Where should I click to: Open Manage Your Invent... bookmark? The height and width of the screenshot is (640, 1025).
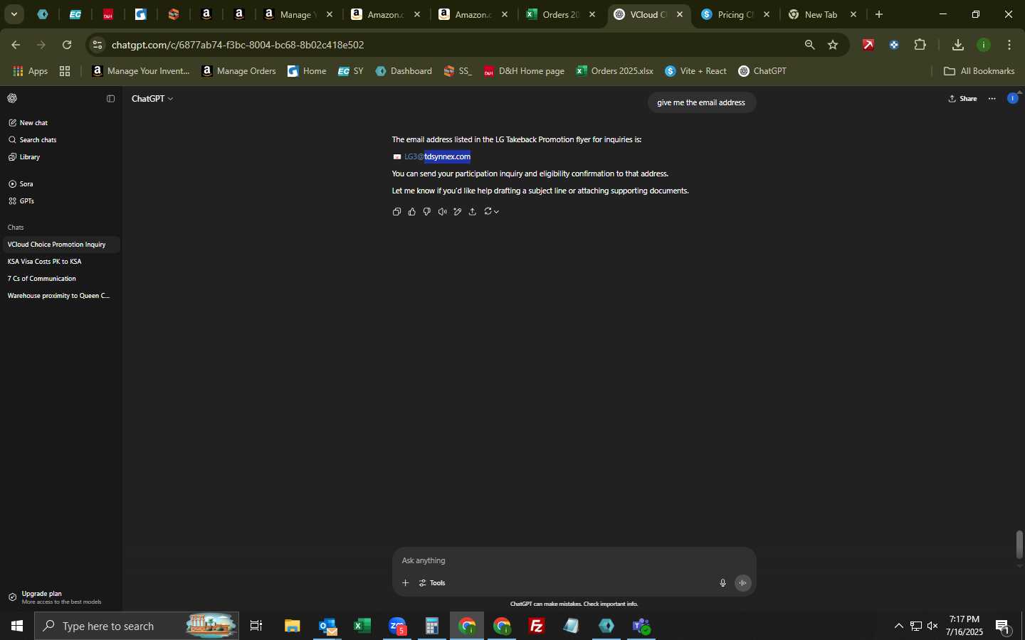pos(141,71)
